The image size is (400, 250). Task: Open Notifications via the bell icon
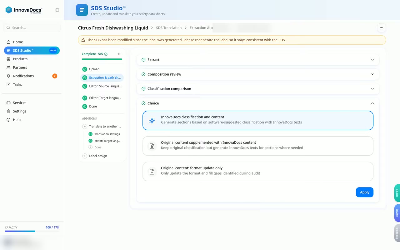point(8,76)
